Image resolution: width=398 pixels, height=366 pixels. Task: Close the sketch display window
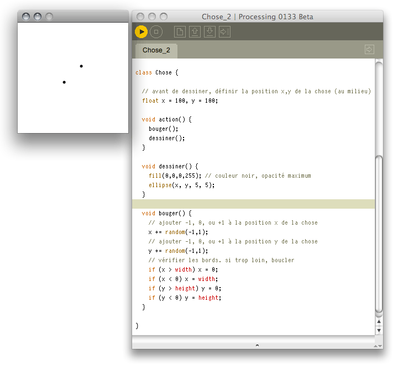click(26, 17)
